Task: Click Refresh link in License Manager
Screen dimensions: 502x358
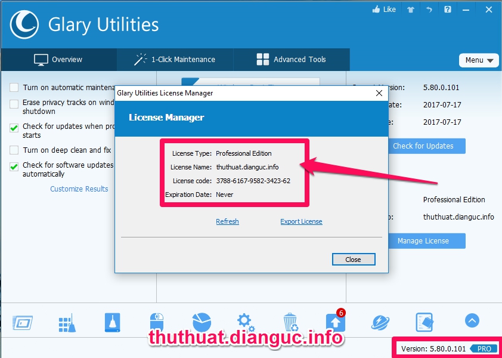Action: pos(227,221)
